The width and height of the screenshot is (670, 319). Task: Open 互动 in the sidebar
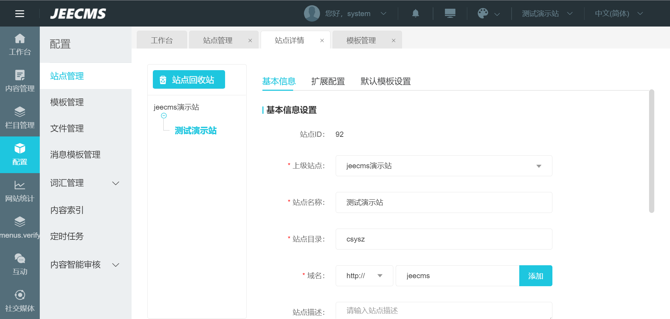click(20, 264)
